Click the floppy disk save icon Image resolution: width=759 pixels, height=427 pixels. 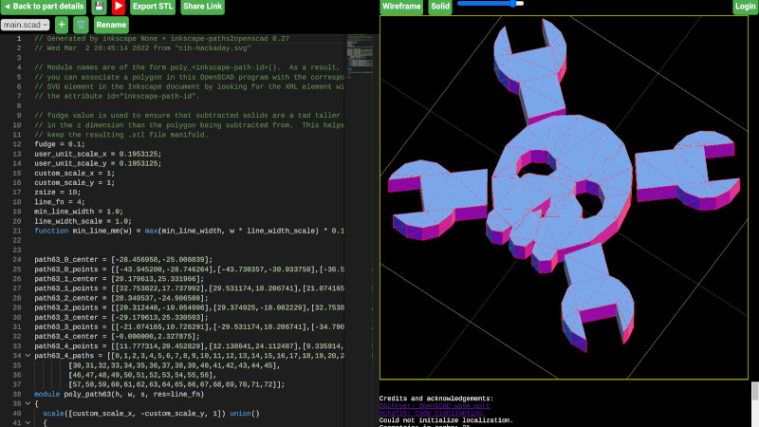[x=99, y=7]
